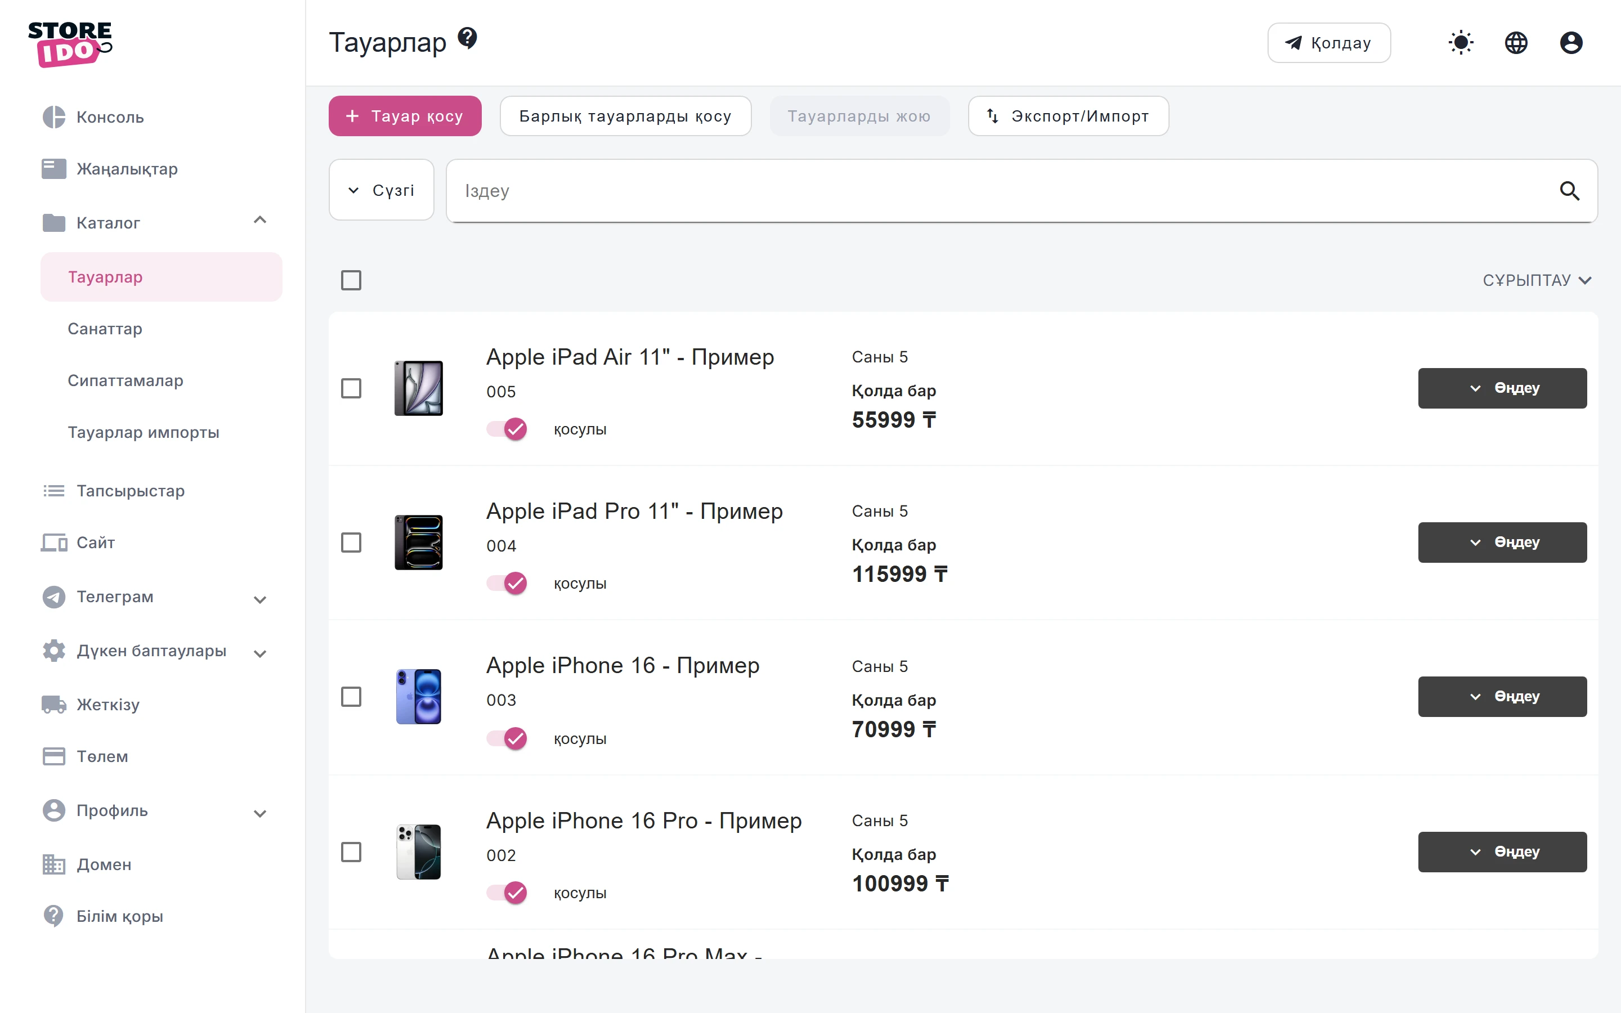Collapse the Каталог section chevron
Image resolution: width=1621 pixels, height=1013 pixels.
260,219
